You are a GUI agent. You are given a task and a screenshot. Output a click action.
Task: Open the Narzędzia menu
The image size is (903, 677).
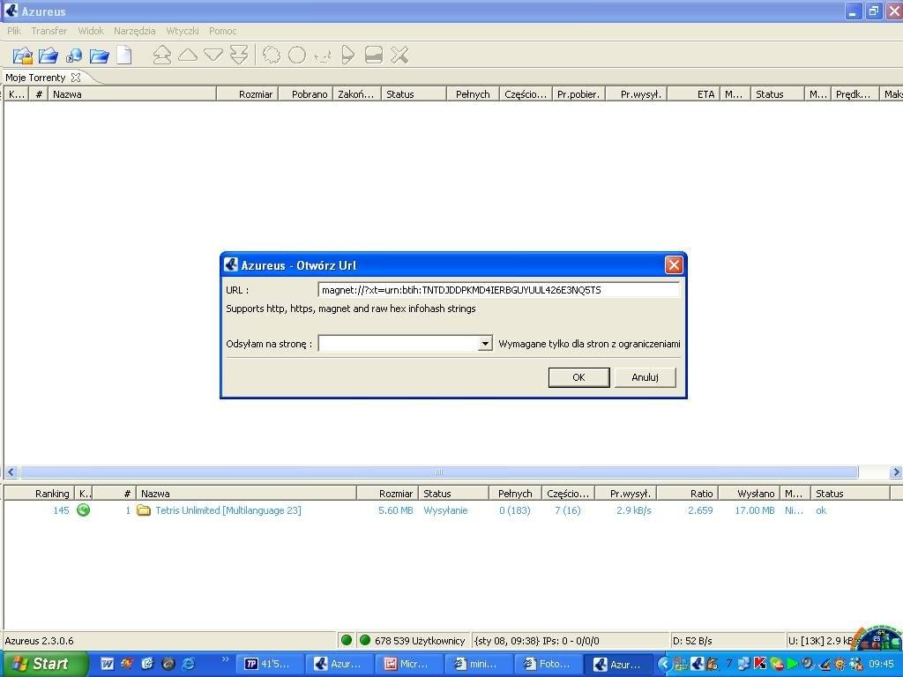click(134, 31)
